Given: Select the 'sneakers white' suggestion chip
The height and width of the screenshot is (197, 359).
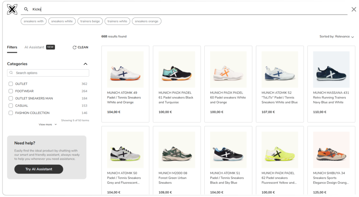Looking at the screenshot, I should [62, 21].
